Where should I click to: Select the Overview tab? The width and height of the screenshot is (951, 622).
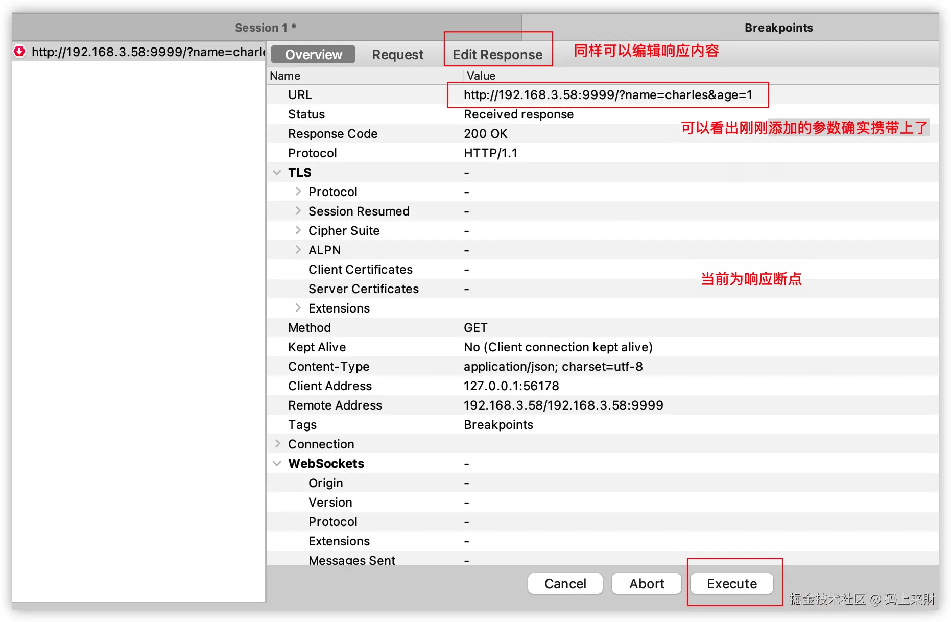pyautogui.click(x=313, y=54)
